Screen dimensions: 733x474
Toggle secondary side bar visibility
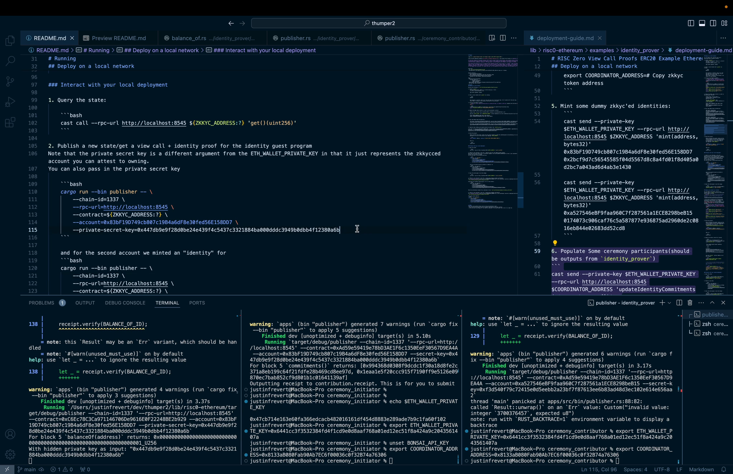[x=713, y=23]
